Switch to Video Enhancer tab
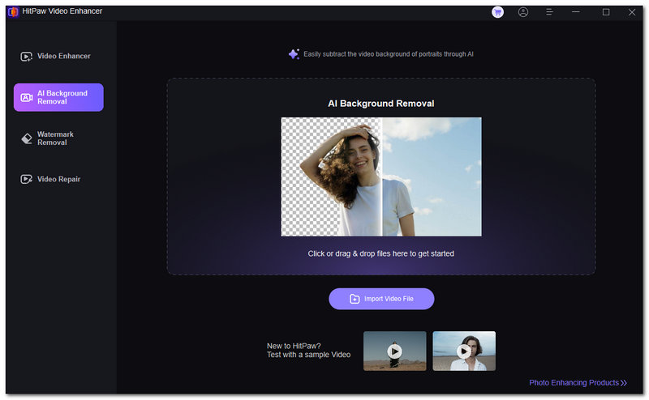Screen dimensions: 649x400 click(x=58, y=56)
